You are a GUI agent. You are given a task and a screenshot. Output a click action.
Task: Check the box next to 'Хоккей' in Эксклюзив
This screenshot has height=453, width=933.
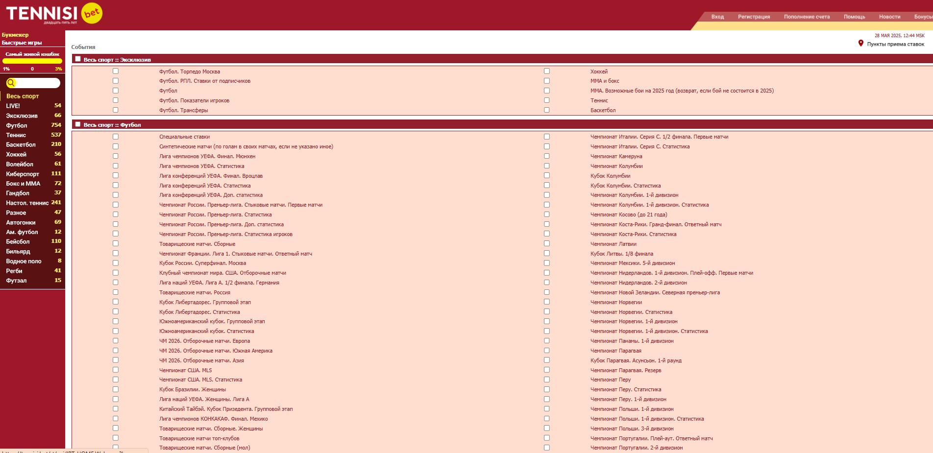click(x=547, y=71)
